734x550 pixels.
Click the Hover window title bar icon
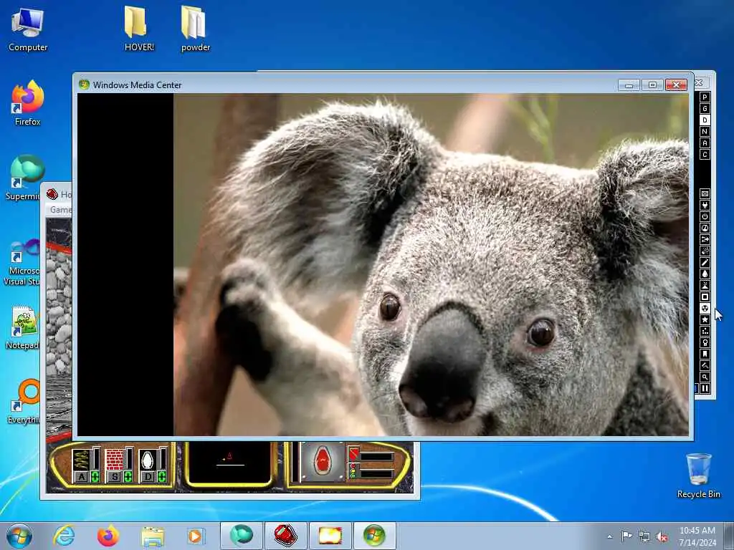52,194
